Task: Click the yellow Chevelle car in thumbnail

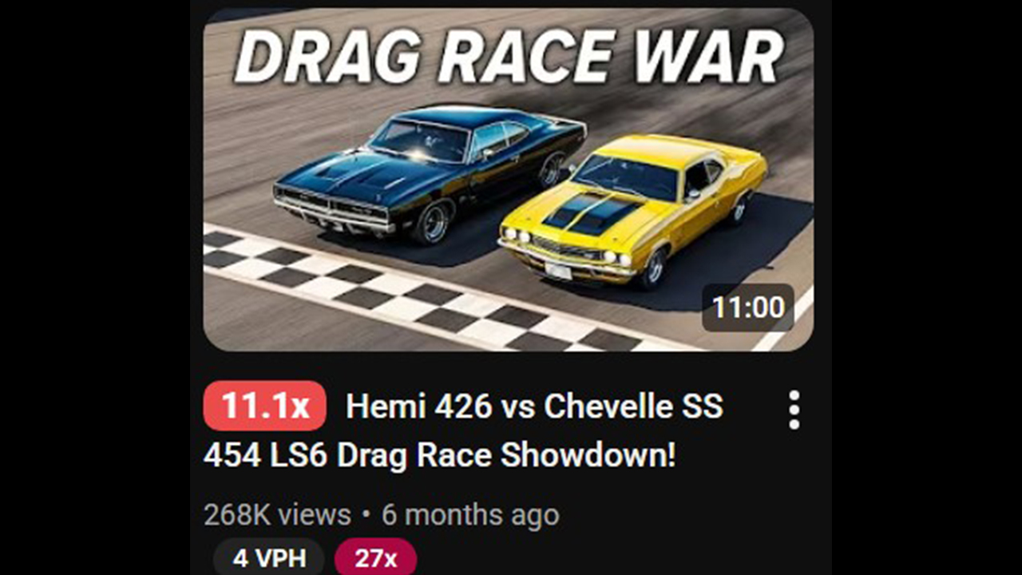Action: [x=633, y=208]
